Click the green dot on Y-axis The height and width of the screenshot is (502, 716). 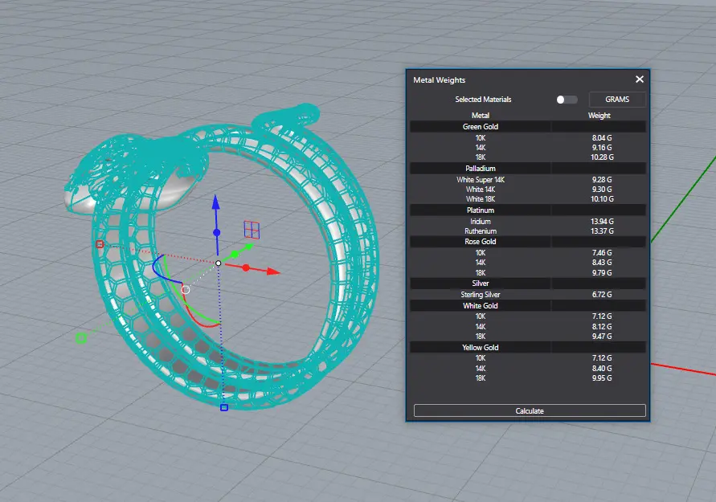[235, 254]
